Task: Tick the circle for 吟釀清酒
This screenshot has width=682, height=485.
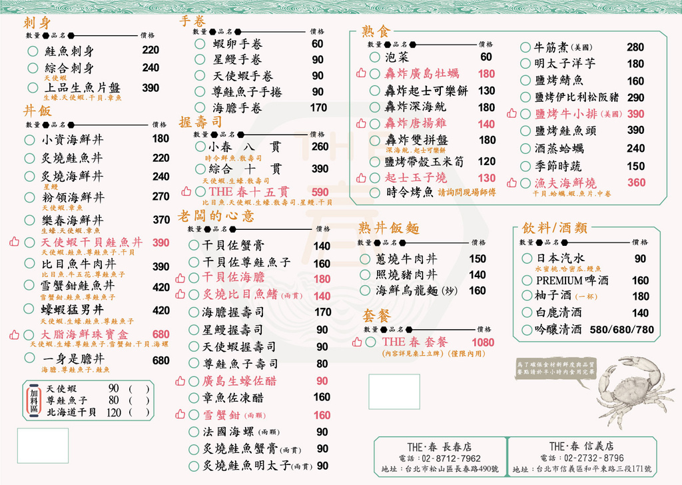Action: 527,329
